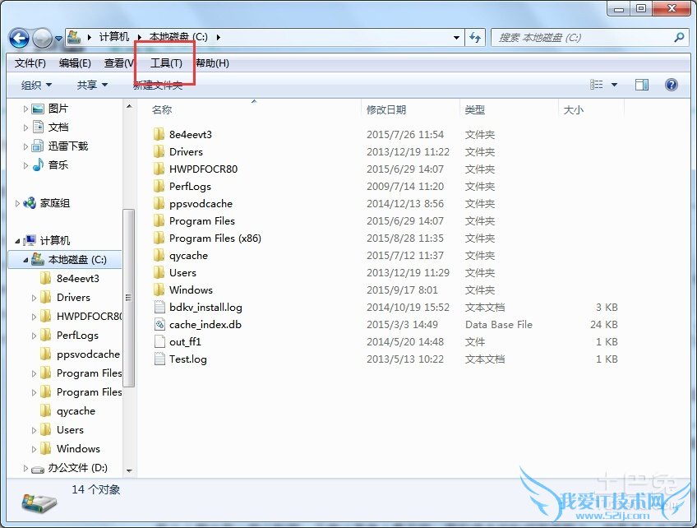Screen dimensions: 697x528
Task: Expand the 办公文件 (D:) drive node
Action: [x=25, y=468]
